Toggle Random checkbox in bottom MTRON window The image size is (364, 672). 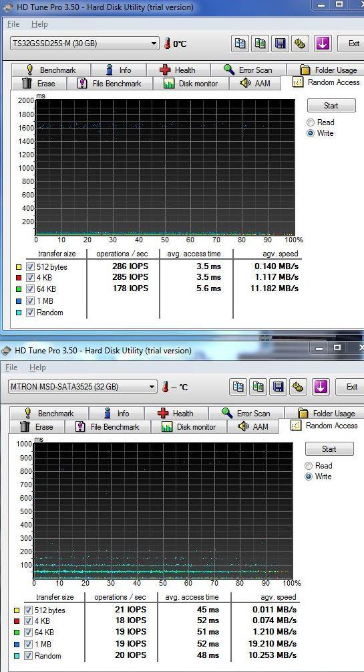coord(28,656)
